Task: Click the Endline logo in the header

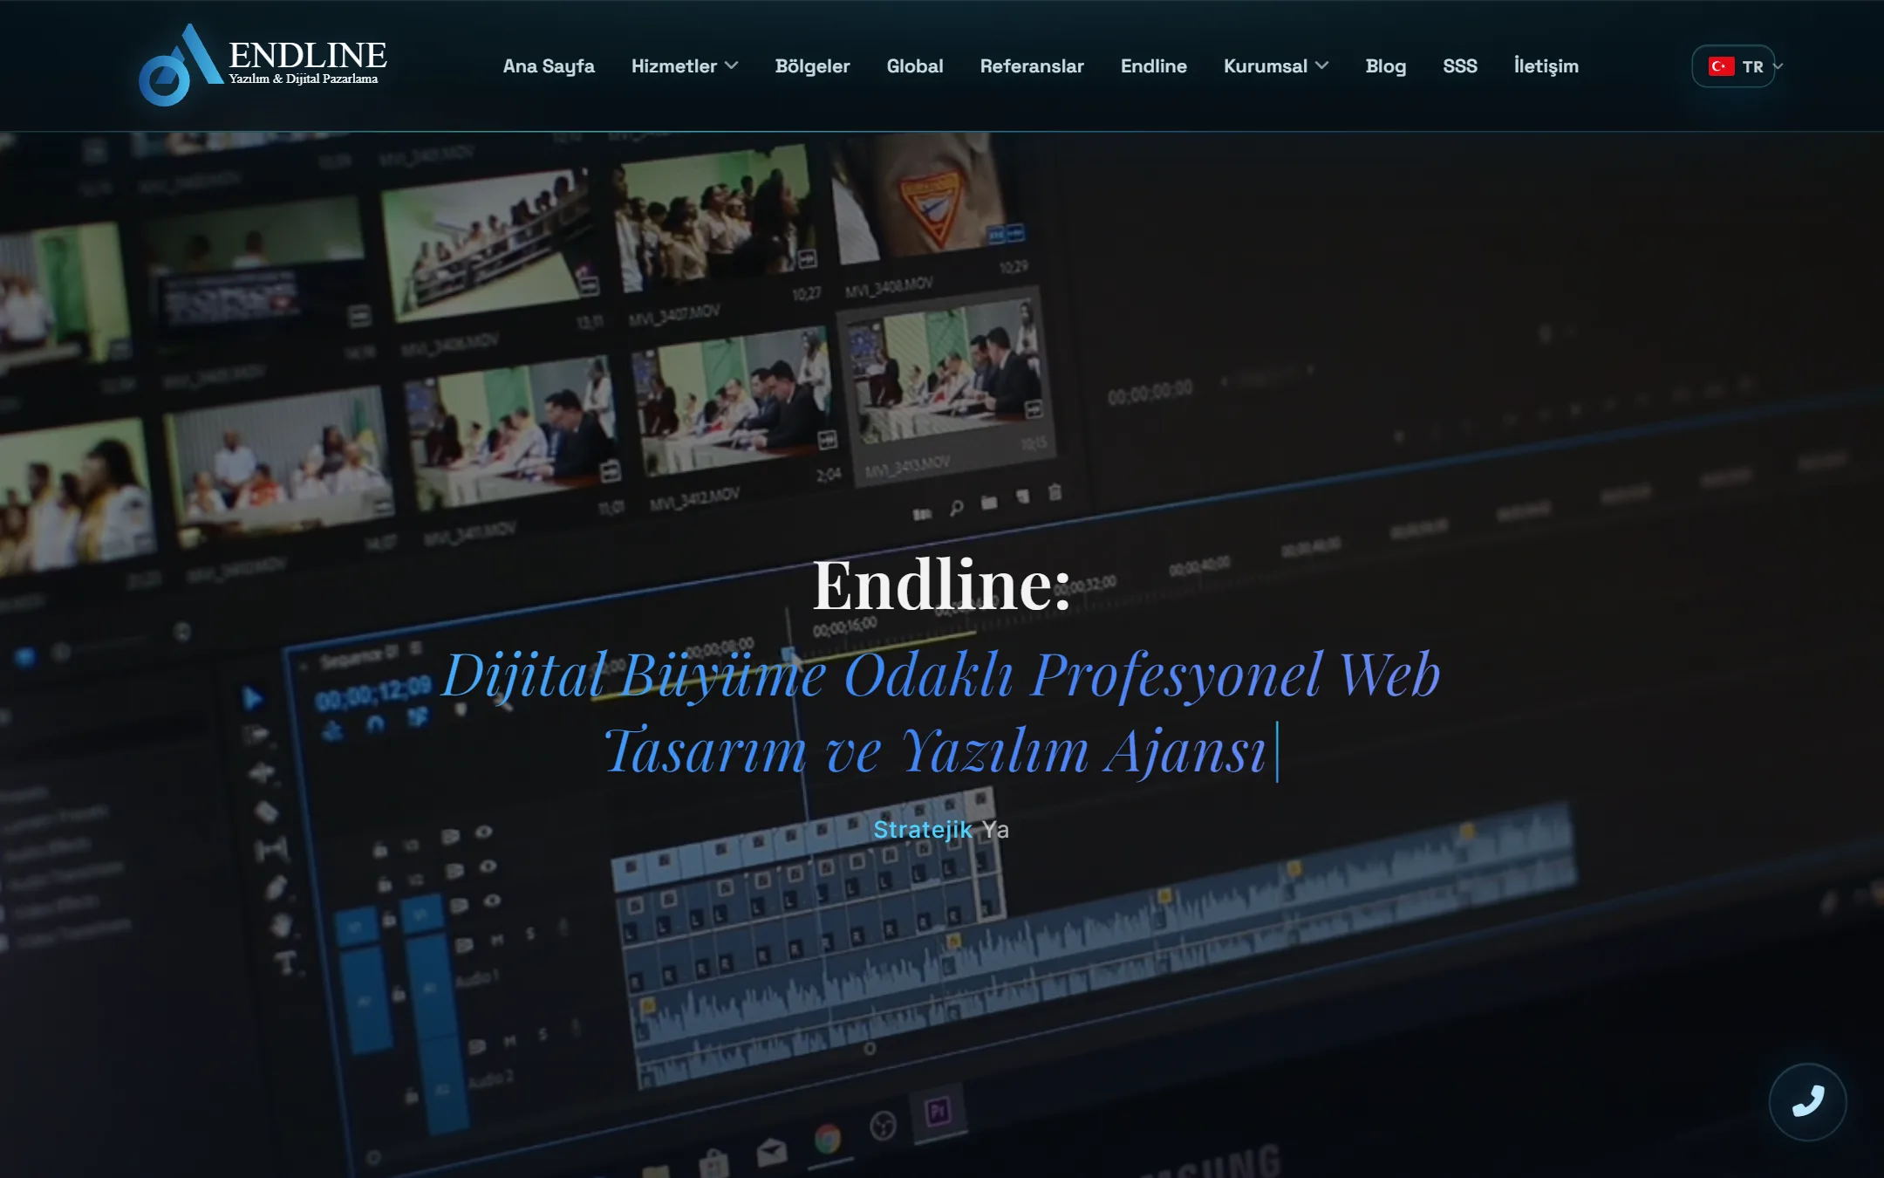Action: [x=263, y=65]
